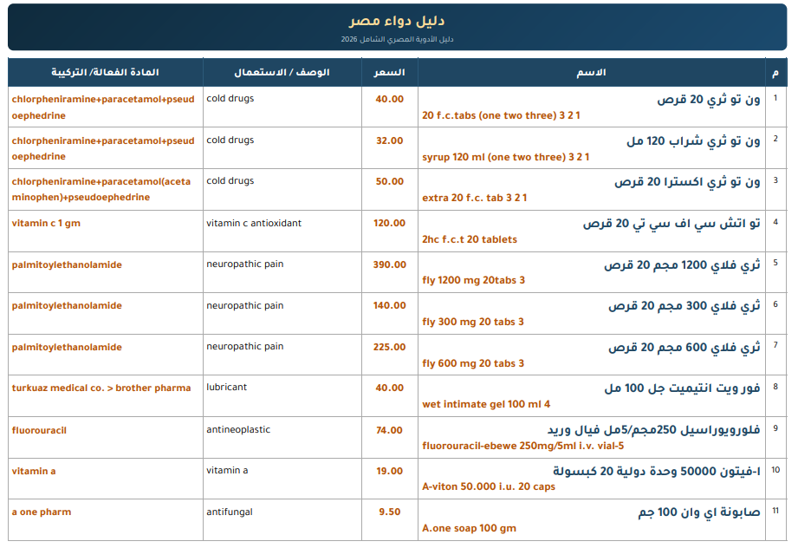Click vitamin c antioxidant description
The width and height of the screenshot is (798, 548).
tap(254, 223)
